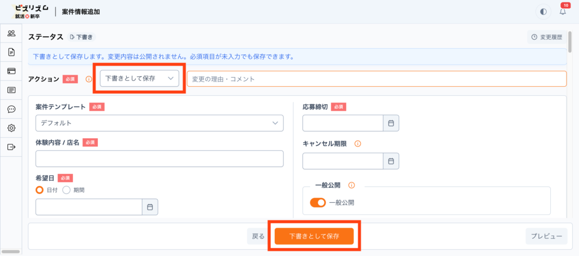Open the 案件テンプレート デフォルト dropdown

coord(159,123)
